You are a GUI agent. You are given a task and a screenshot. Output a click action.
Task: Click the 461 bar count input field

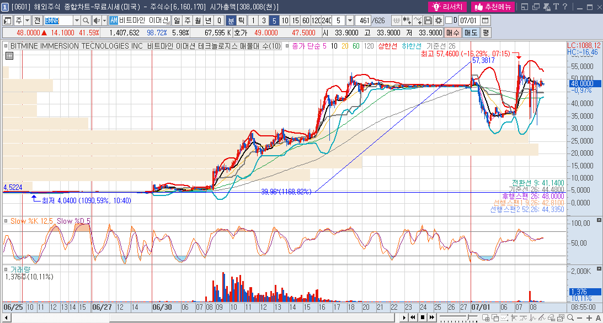pyautogui.click(x=362, y=20)
